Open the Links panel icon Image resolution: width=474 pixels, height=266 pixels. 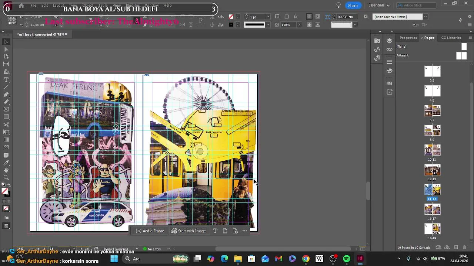pyautogui.click(x=389, y=49)
